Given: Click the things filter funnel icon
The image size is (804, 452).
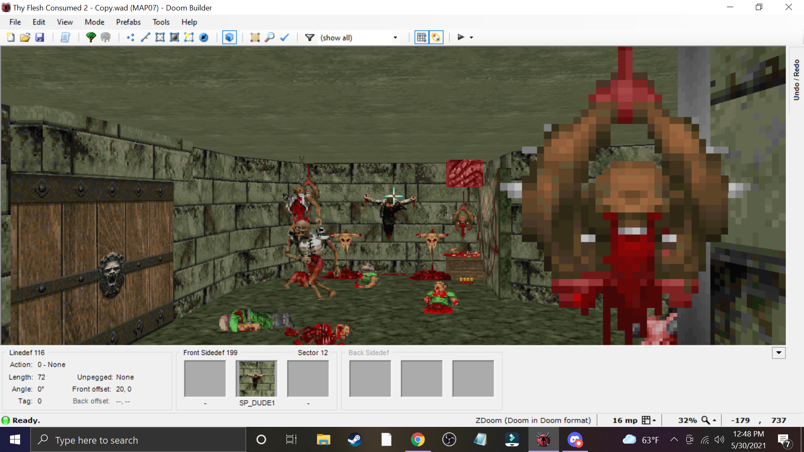Looking at the screenshot, I should click(310, 38).
